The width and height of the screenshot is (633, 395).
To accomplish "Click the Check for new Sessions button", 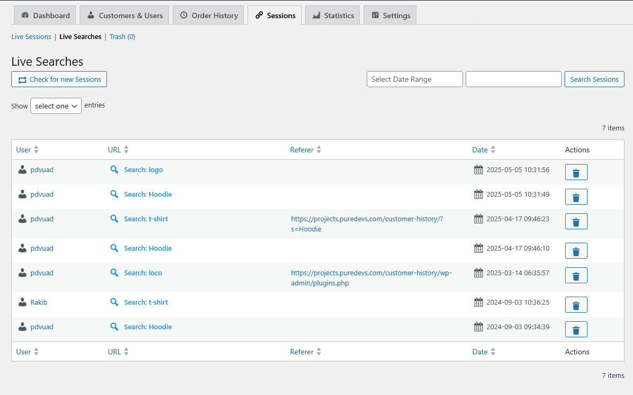I will [x=59, y=79].
